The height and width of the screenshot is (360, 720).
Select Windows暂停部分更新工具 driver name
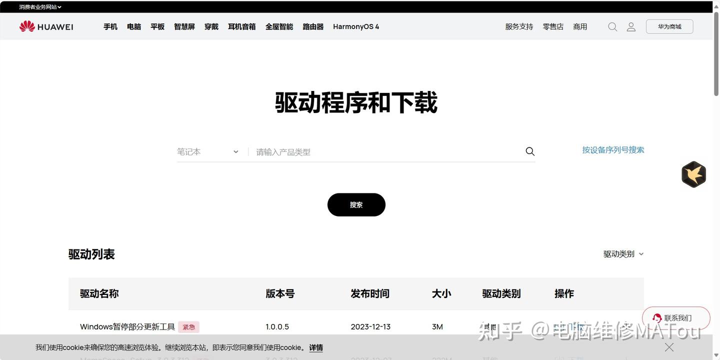(x=127, y=327)
